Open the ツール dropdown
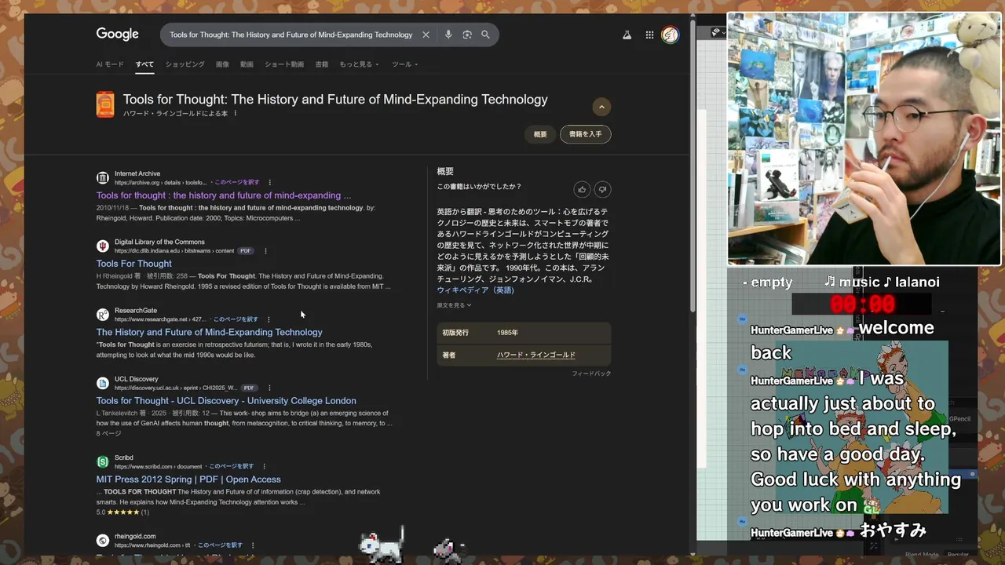 click(x=404, y=64)
